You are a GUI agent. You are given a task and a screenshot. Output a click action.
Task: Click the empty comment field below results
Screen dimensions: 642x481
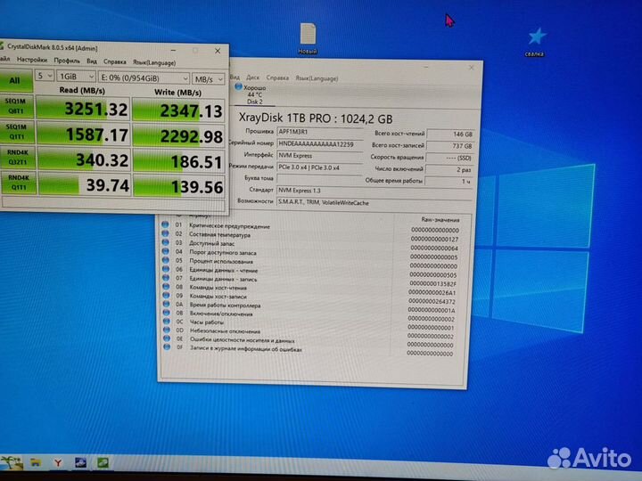coord(114,203)
